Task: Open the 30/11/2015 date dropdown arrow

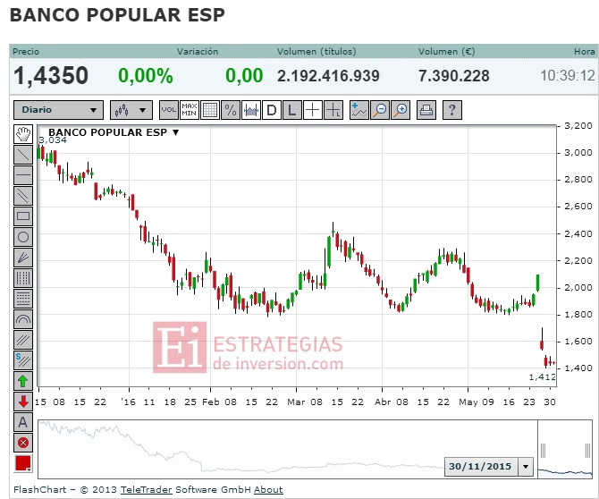Action: coord(526,467)
